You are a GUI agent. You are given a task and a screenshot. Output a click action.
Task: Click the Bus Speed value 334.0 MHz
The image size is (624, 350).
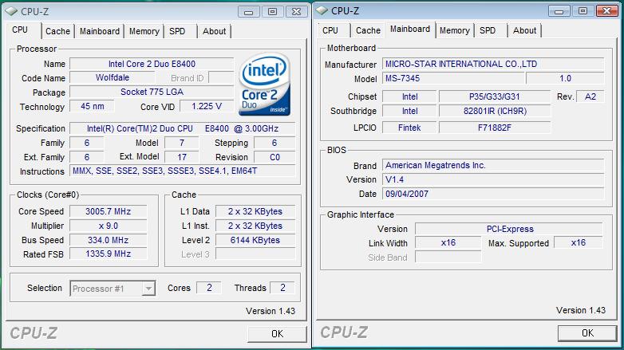pyautogui.click(x=109, y=240)
